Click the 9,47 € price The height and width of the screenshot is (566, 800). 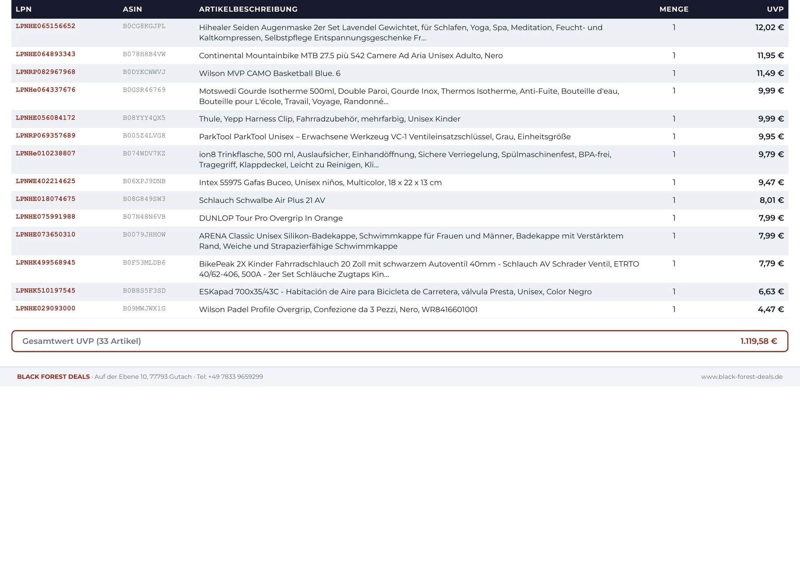(771, 183)
